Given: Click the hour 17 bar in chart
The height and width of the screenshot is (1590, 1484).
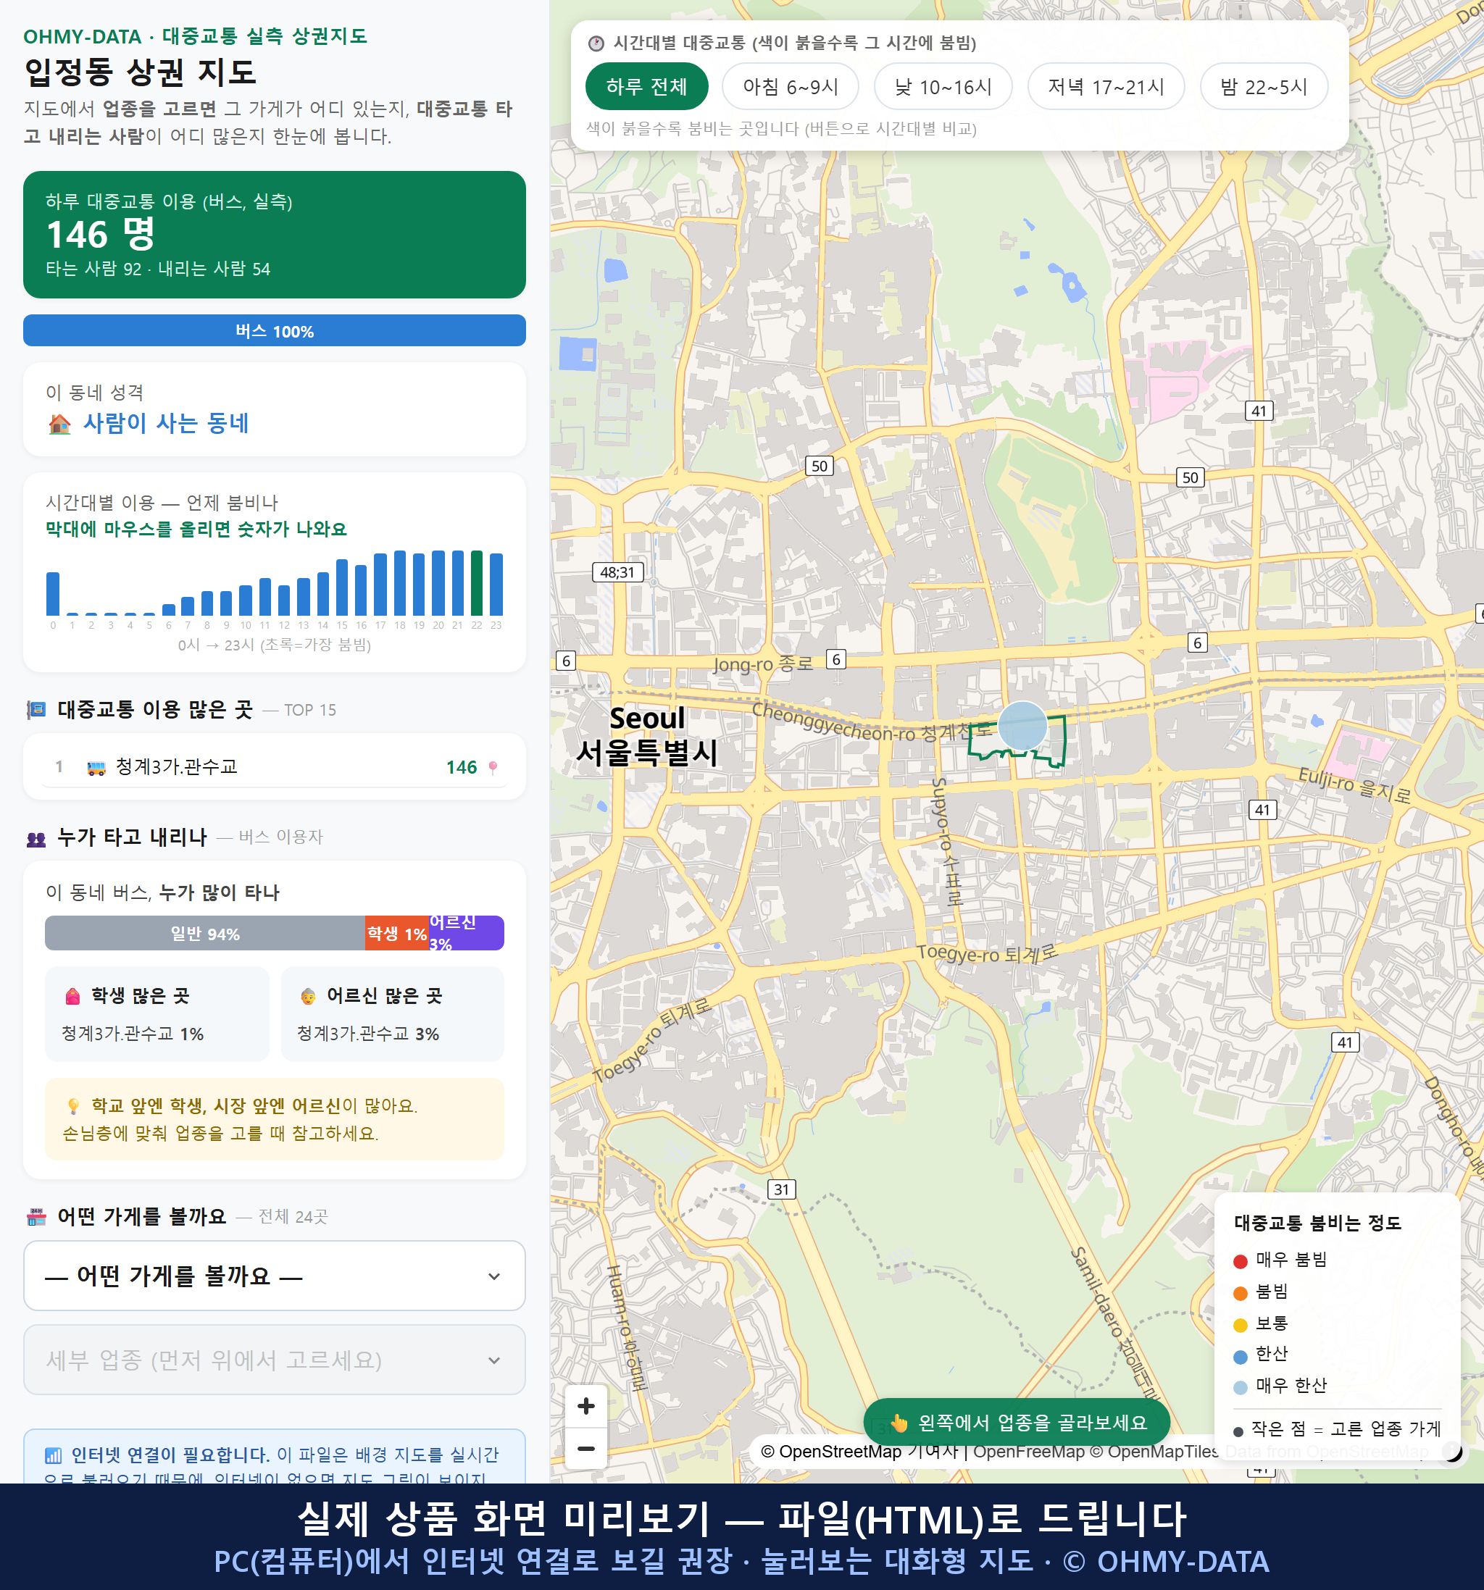Looking at the screenshot, I should coord(380,585).
